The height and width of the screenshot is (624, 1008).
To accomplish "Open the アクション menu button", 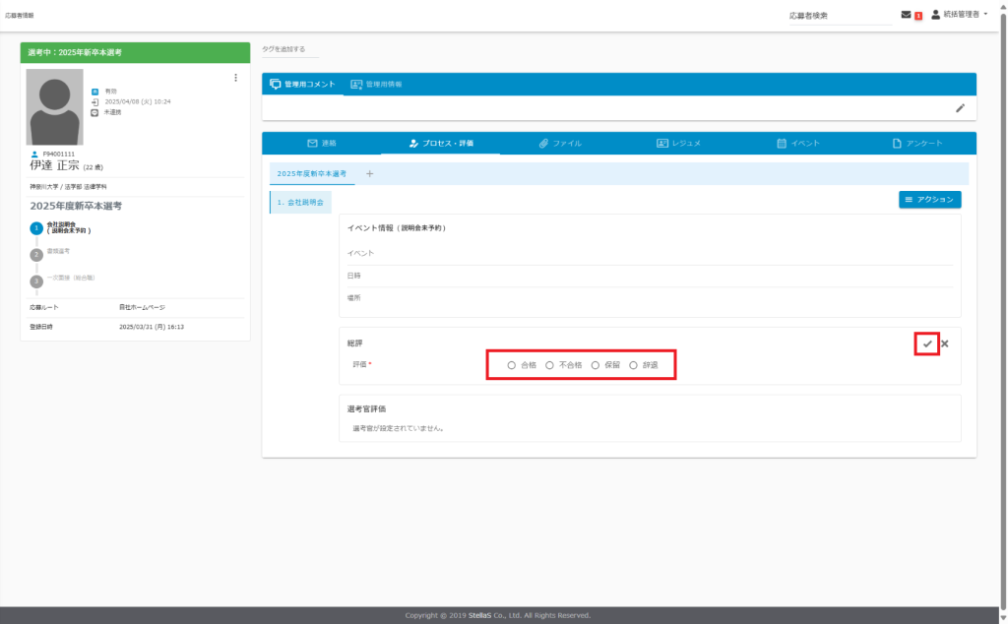I will coord(929,199).
